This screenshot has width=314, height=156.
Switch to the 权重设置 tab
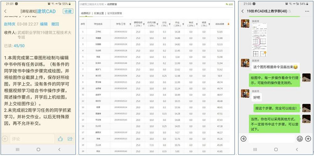click(x=99, y=13)
